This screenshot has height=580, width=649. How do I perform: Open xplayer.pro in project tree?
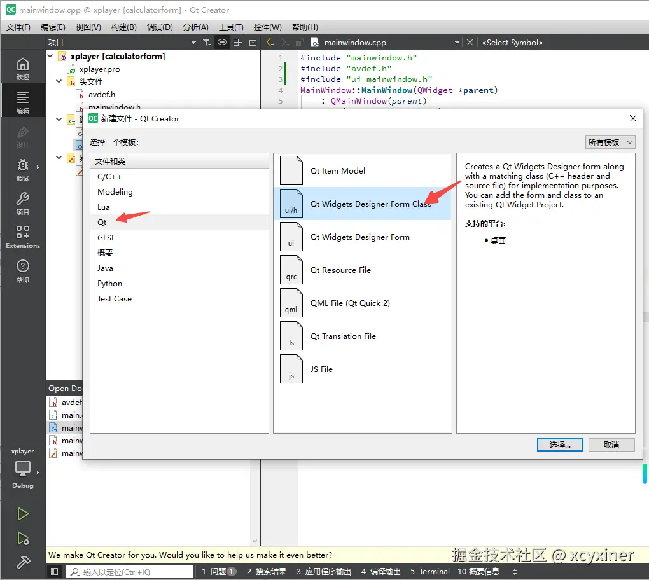[99, 69]
